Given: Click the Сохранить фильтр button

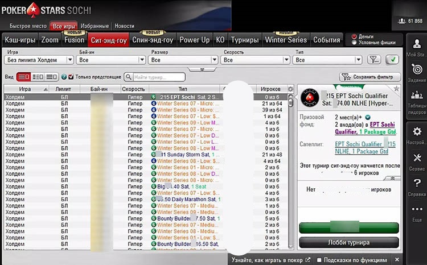Looking at the screenshot, I should [370, 77].
